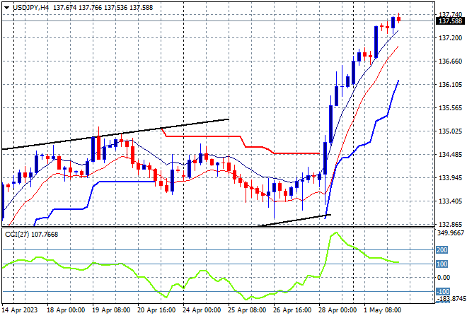Image resolution: width=467 pixels, height=318 pixels.
Task: Select the upper black trendline above the candles
Action: 115,134
